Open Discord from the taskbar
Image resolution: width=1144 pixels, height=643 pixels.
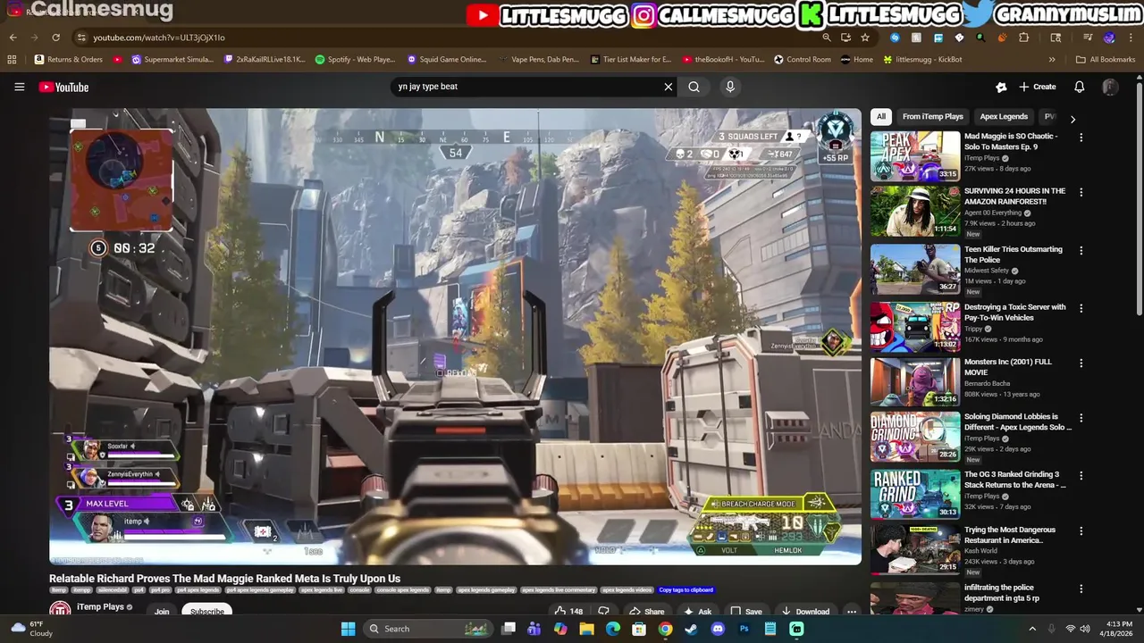click(718, 629)
